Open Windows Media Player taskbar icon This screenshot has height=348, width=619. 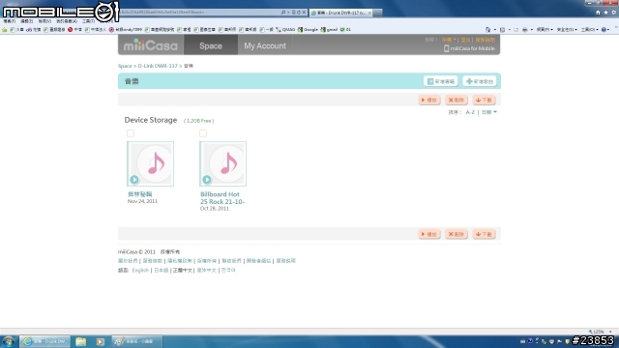100,341
